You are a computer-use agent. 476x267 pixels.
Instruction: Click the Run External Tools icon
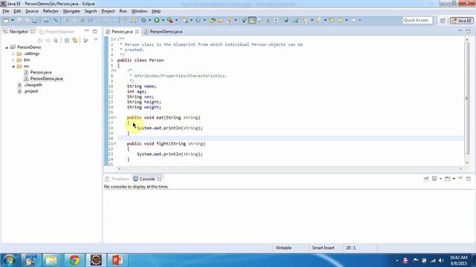click(170, 20)
